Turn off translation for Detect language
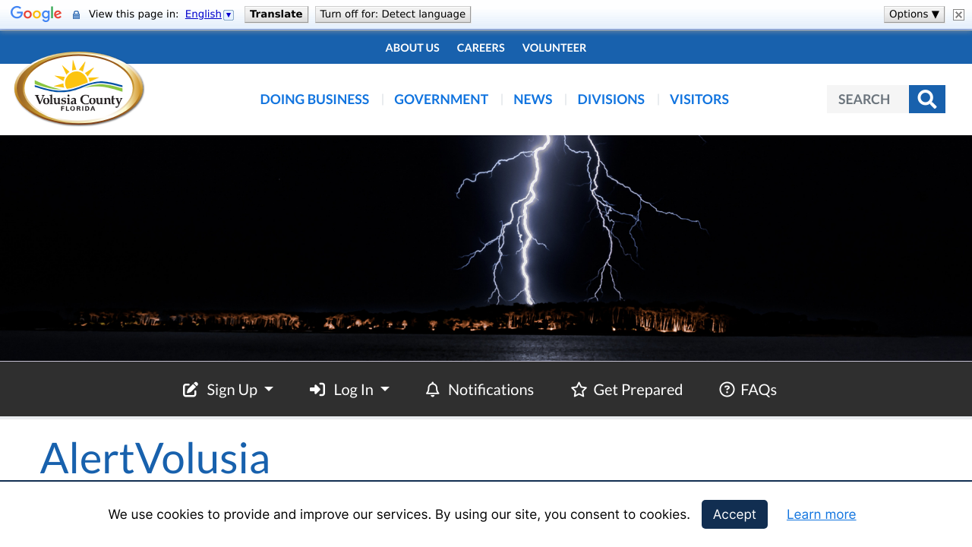This screenshot has width=972, height=547. coord(393,14)
